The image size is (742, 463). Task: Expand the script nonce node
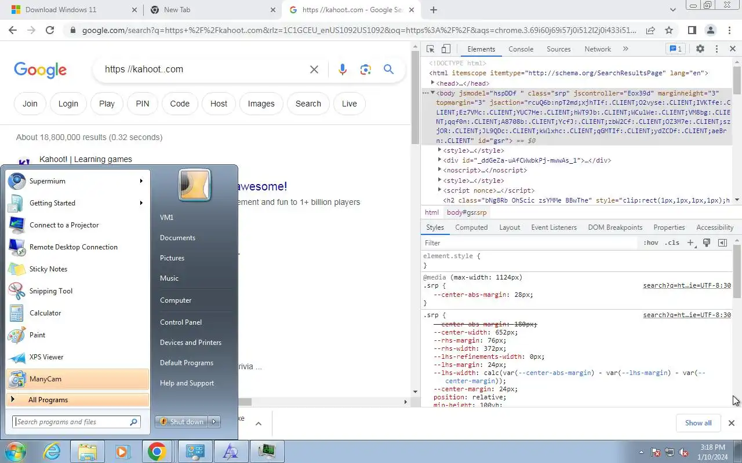tap(440, 190)
